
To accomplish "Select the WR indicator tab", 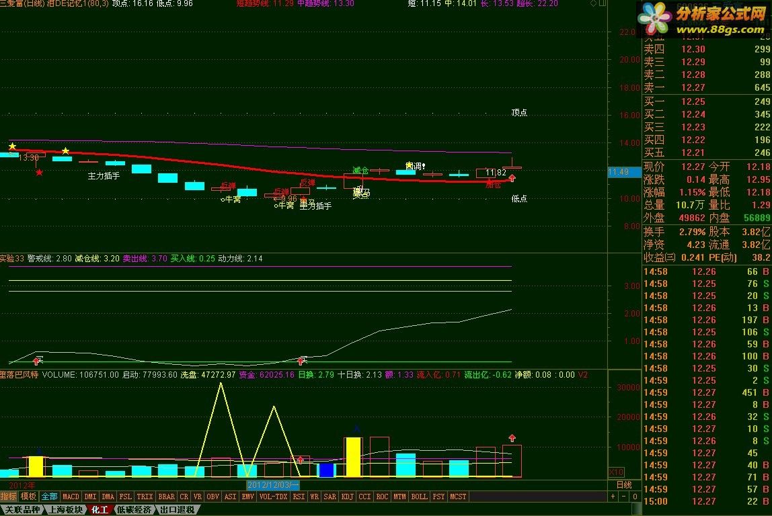I will point(314,497).
